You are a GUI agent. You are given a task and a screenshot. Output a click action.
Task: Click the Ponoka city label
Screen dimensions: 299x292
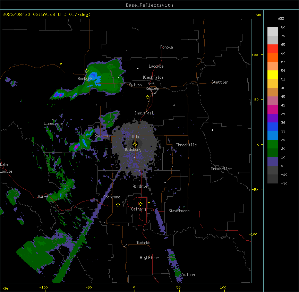(166, 47)
